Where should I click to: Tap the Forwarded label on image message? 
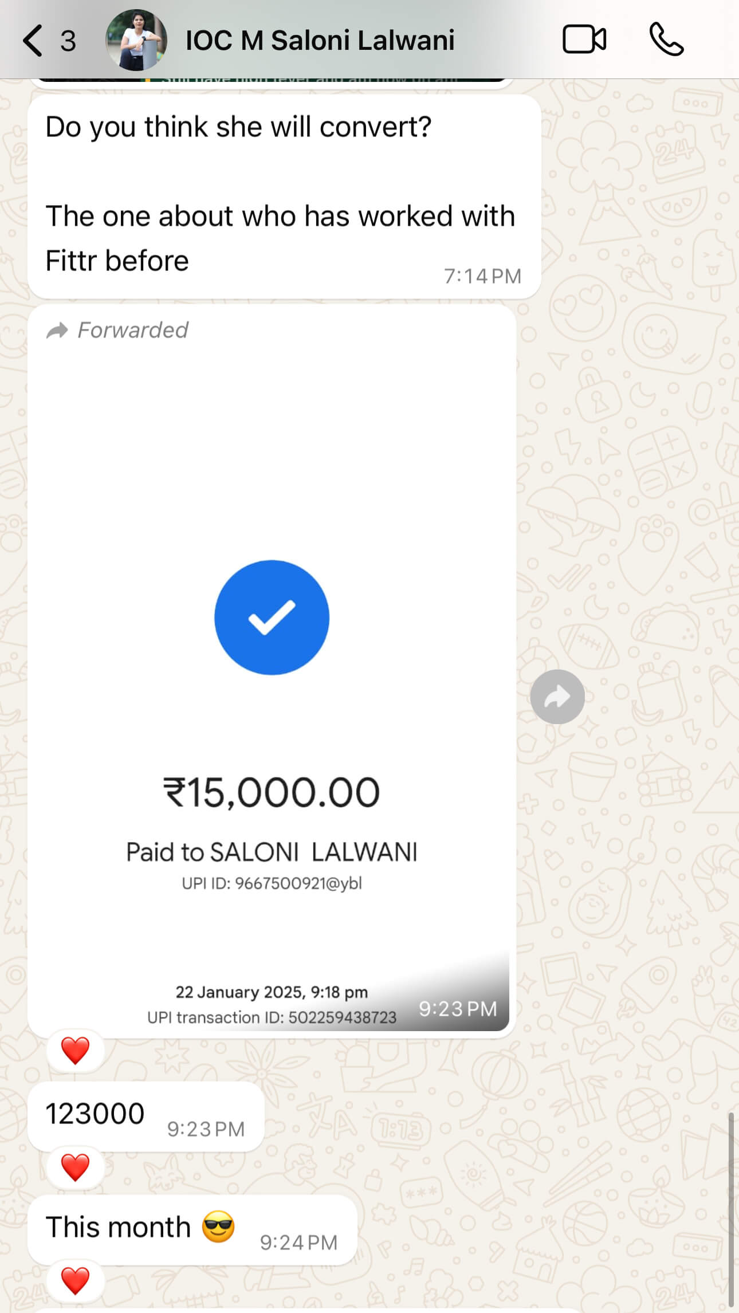pyautogui.click(x=117, y=330)
